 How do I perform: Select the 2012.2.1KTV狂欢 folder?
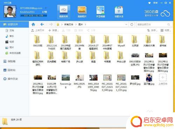[x=52, y=43]
